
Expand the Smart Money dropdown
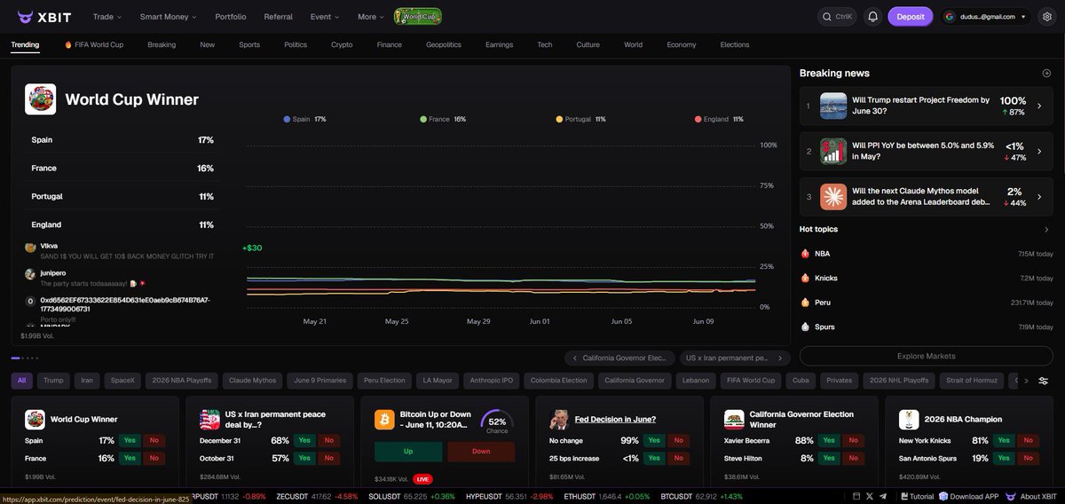click(169, 16)
